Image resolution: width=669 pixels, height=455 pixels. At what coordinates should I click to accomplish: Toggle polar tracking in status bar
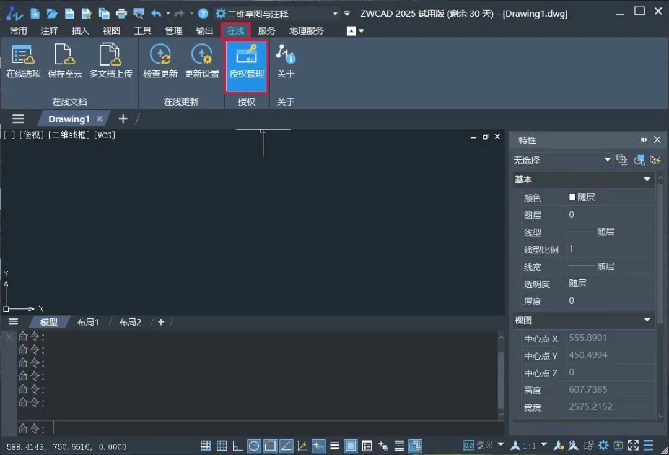pos(254,446)
